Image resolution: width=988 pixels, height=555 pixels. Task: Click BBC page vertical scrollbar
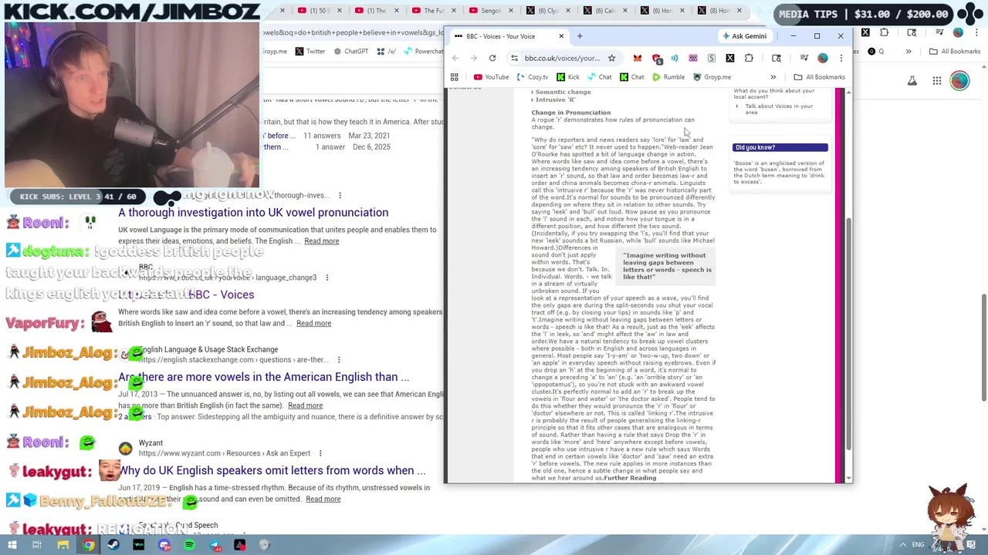tap(849, 334)
